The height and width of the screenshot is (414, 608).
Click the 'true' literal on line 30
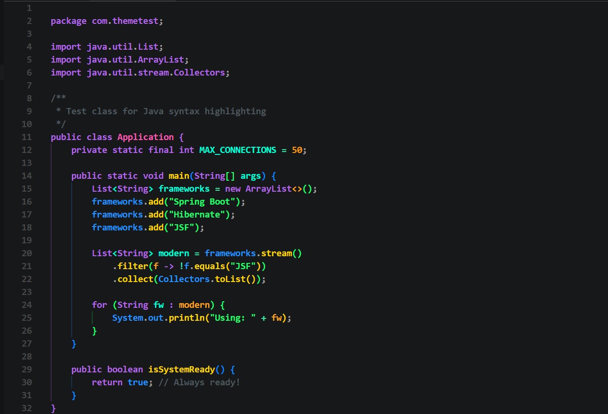click(x=138, y=382)
